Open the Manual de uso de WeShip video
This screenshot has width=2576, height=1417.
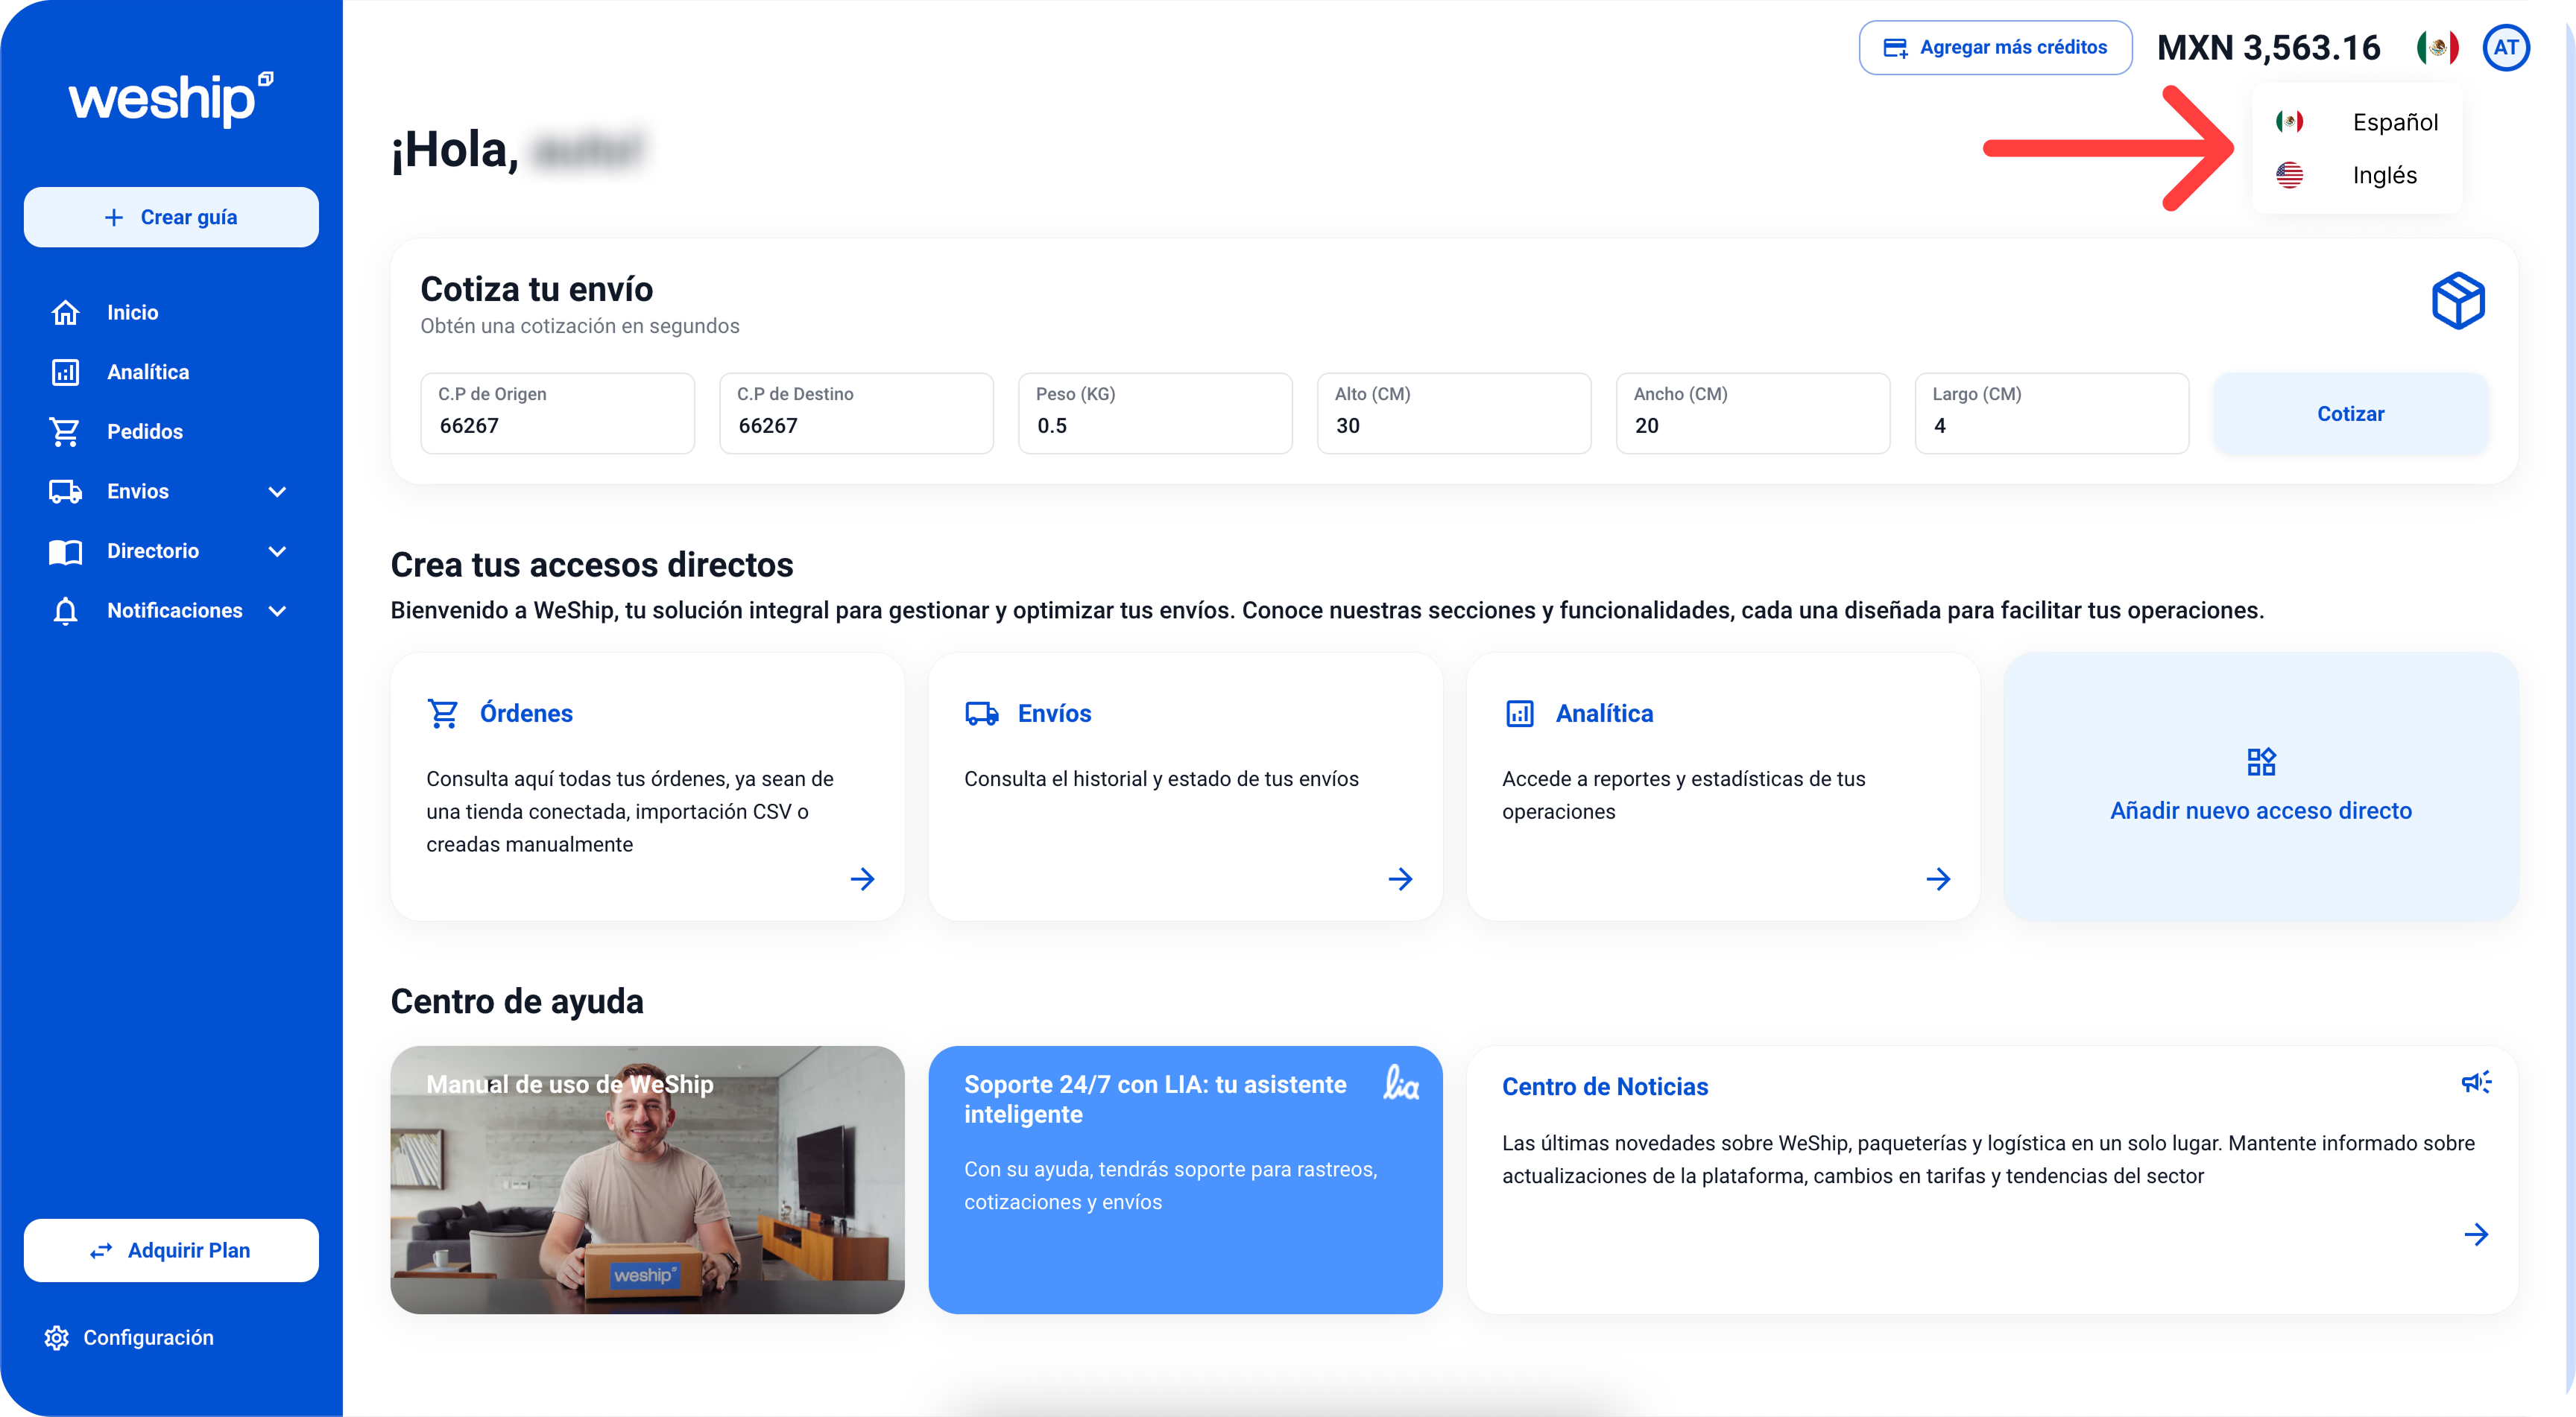(x=647, y=1179)
